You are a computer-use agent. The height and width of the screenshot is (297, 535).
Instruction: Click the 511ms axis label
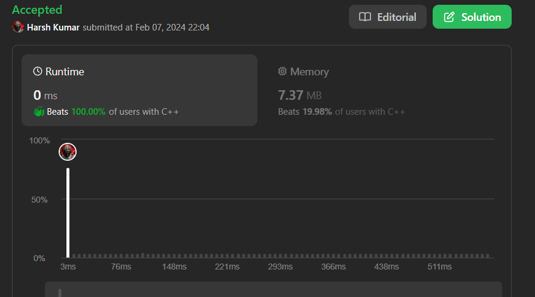pos(440,267)
